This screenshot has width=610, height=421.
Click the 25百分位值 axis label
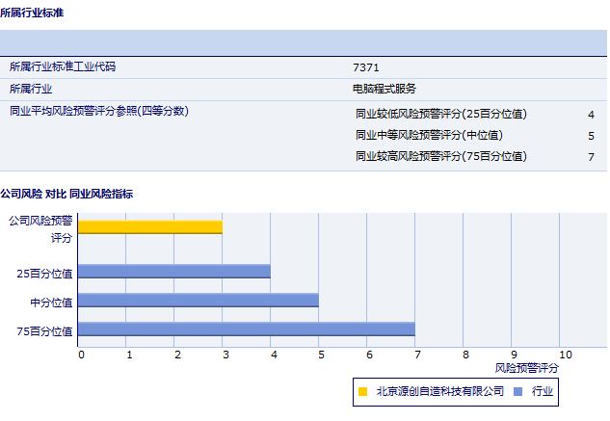click(44, 274)
